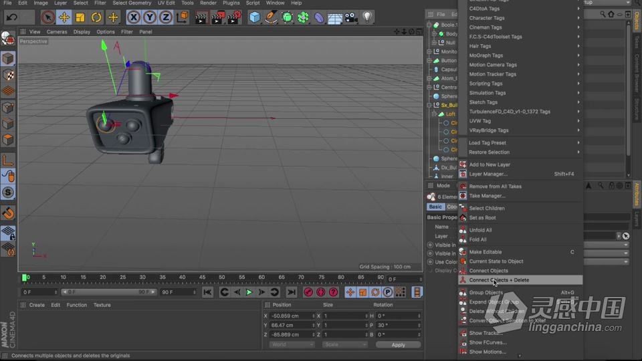
Task: Open the Plugins menu
Action: [x=231, y=3]
